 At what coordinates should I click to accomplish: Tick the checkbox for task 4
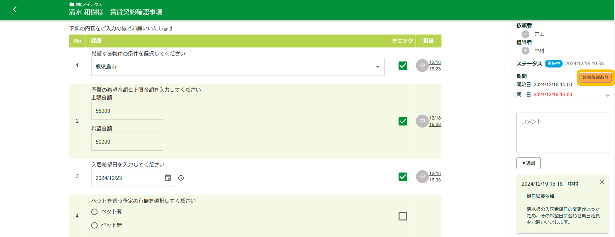[403, 216]
